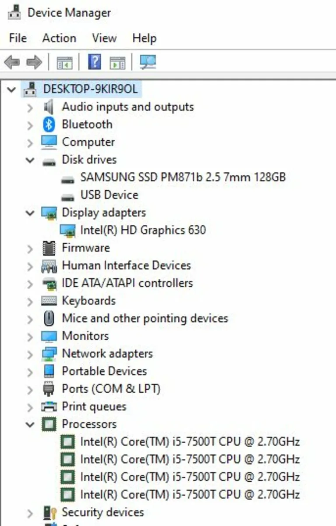Click the Forward arrow toolbar icon
The image size is (336, 526).
pos(34,62)
